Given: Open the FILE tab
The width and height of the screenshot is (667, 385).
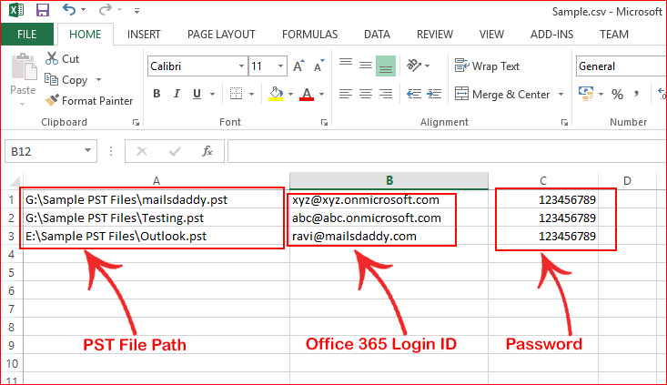Looking at the screenshot, I should (x=26, y=34).
